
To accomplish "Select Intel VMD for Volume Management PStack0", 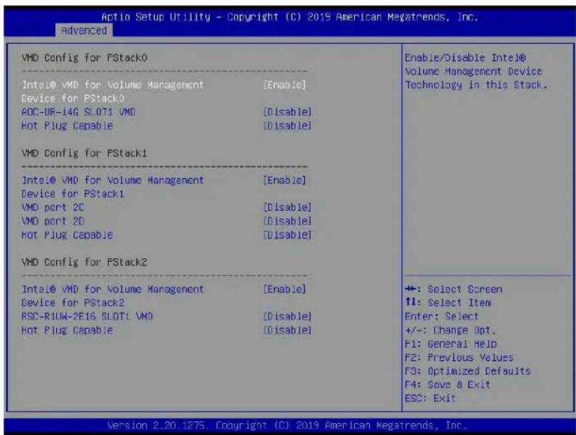I will coord(113,91).
